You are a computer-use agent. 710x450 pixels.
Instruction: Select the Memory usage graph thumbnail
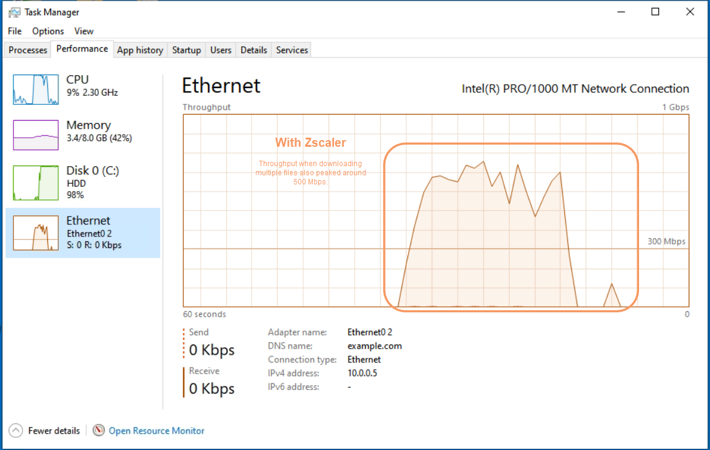click(x=35, y=135)
